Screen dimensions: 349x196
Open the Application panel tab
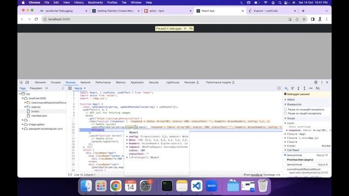click(137, 82)
